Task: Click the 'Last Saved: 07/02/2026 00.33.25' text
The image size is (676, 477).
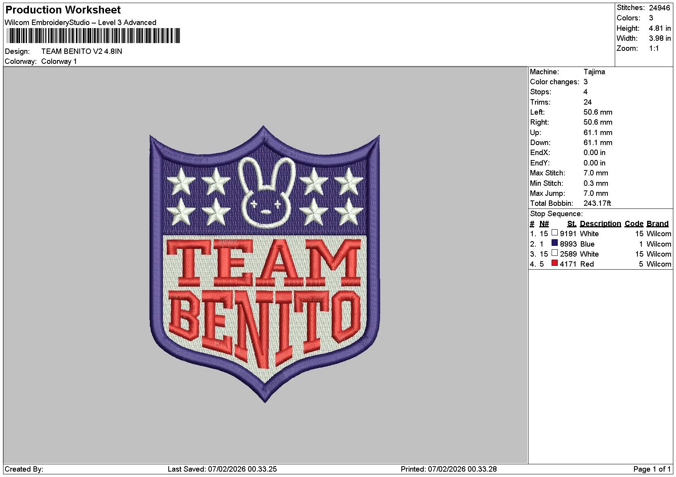Action: click(x=222, y=469)
